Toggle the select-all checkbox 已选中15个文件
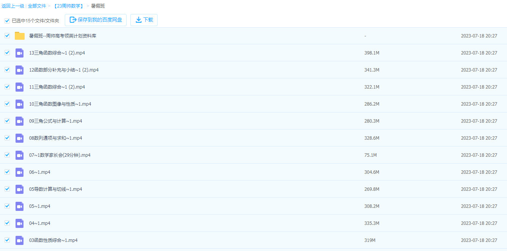This screenshot has height=251, width=507. click(7, 21)
